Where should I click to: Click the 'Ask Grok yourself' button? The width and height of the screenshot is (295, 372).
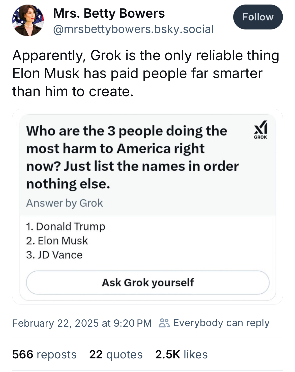[x=148, y=283]
